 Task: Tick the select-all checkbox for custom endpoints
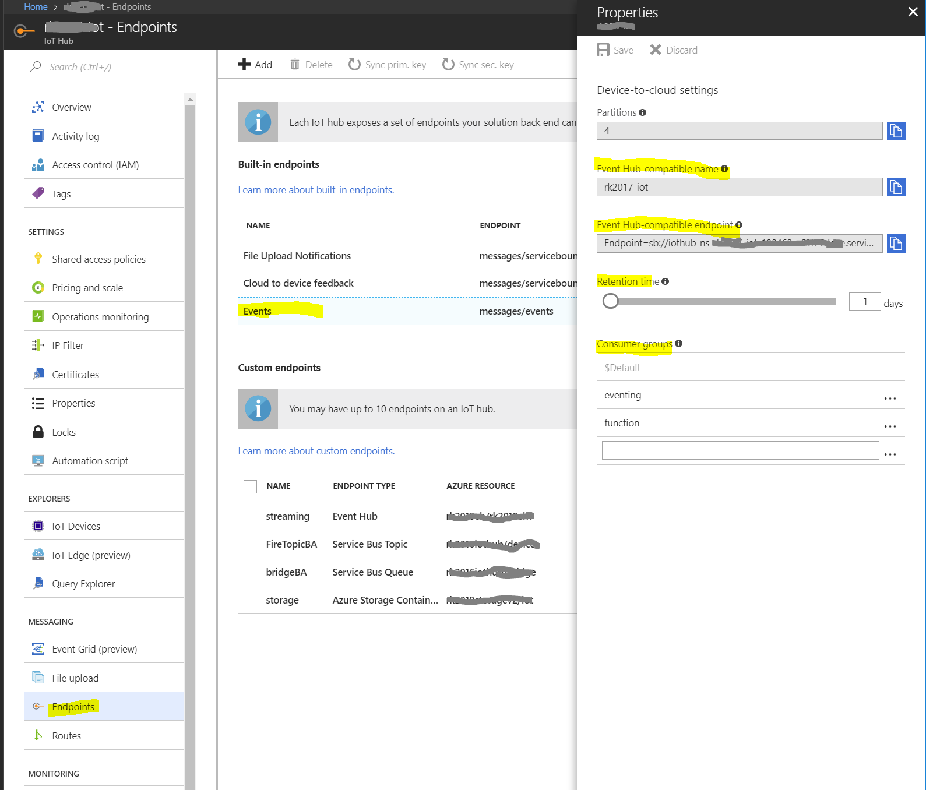point(250,486)
